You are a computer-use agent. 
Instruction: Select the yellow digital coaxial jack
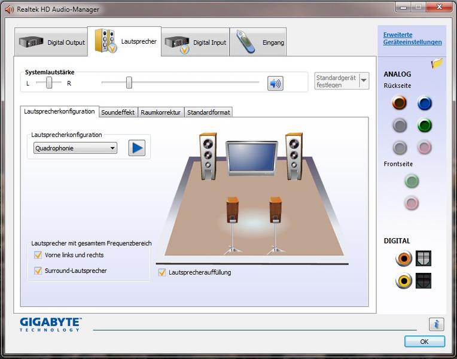[x=404, y=281]
